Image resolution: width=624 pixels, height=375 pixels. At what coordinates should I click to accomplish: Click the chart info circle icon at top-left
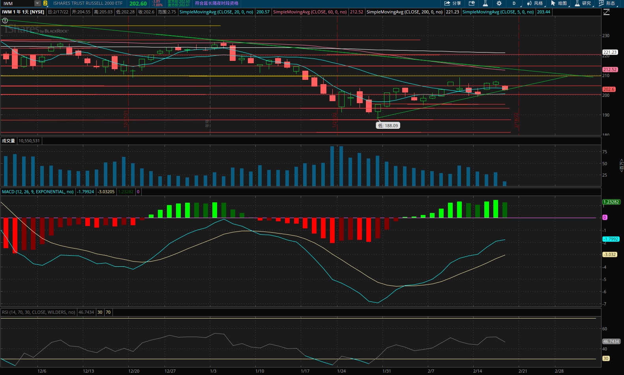click(x=5, y=21)
